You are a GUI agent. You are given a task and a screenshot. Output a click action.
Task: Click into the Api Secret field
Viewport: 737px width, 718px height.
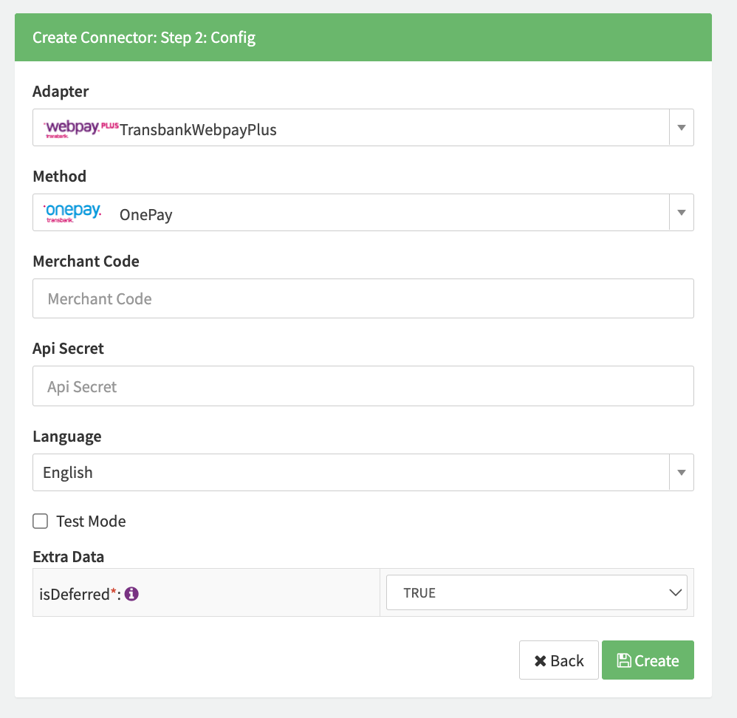[x=363, y=386]
